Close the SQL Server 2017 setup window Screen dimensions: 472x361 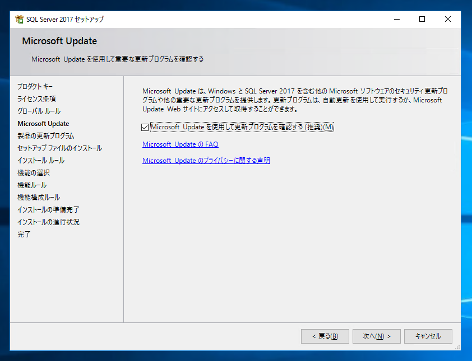point(448,19)
